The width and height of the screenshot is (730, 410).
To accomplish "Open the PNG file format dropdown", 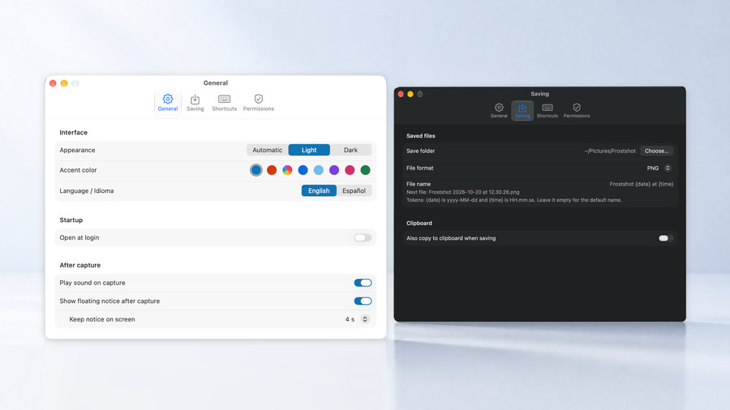I will pos(659,168).
